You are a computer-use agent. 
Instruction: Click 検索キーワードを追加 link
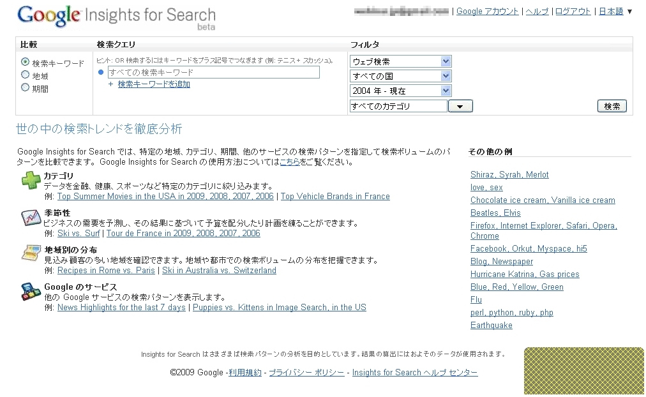pos(154,84)
